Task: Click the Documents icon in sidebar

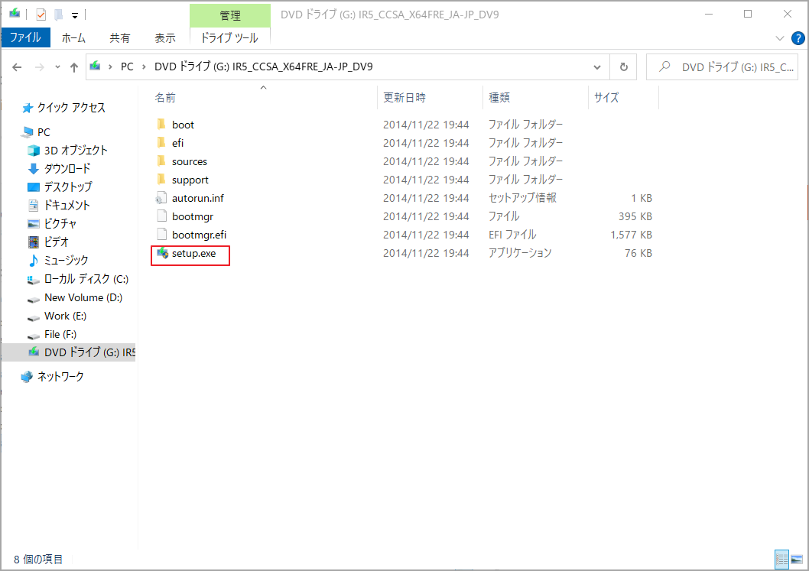Action: pyautogui.click(x=34, y=206)
